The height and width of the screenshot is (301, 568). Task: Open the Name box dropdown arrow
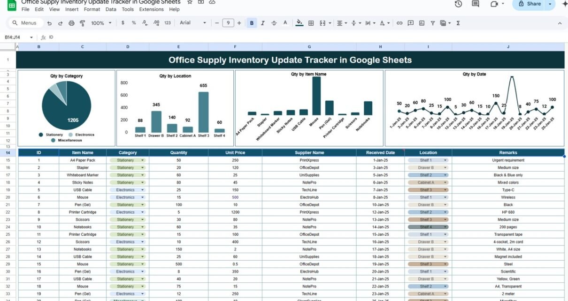tap(31, 37)
